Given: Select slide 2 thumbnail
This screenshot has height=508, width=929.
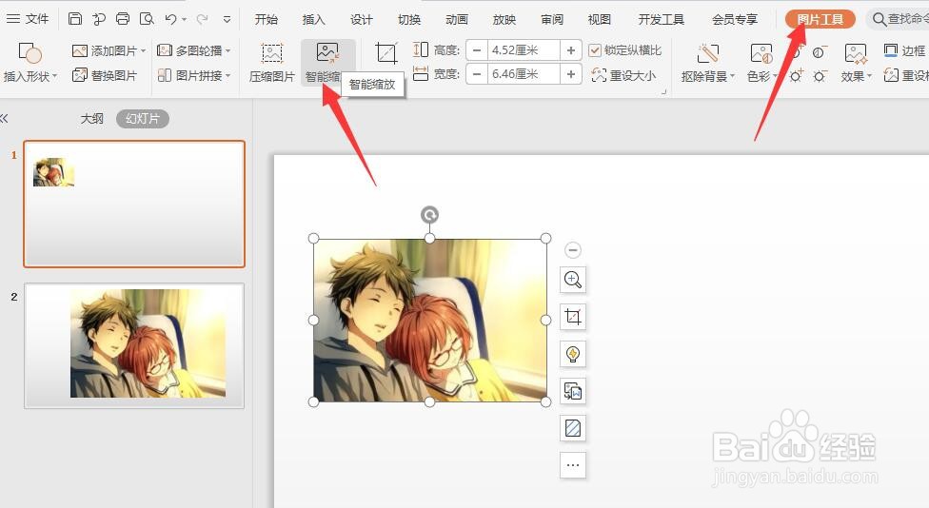Looking at the screenshot, I should tap(134, 345).
